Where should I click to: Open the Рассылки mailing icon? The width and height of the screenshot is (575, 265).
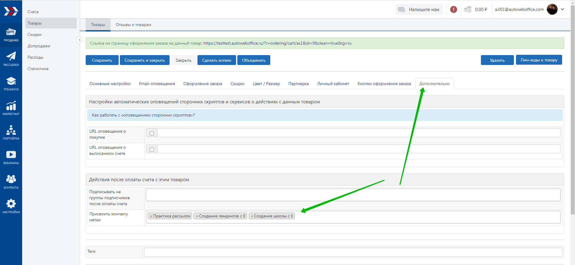11,59
